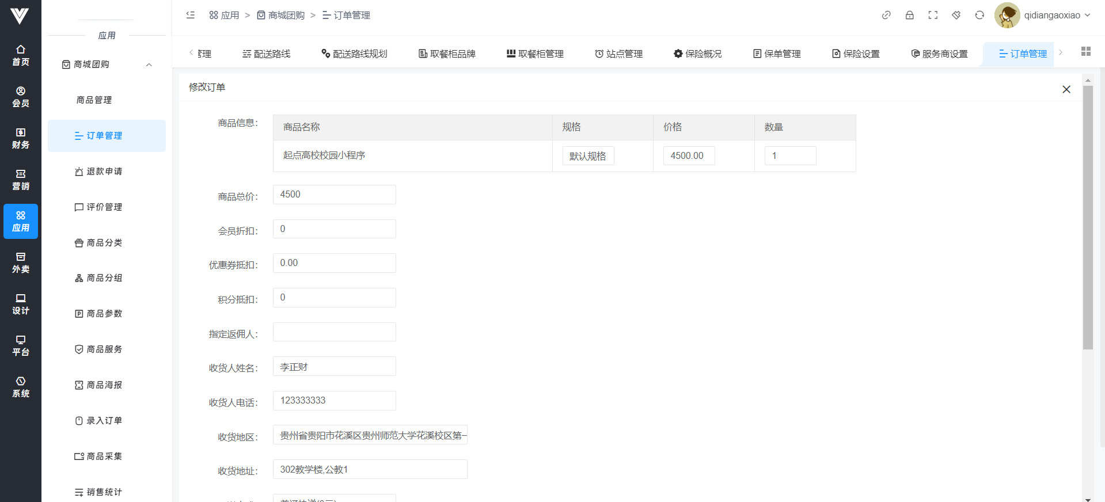Screen dimensions: 1105x502
Task: Collapse the sidebar menu icon
Action: (x=191, y=15)
